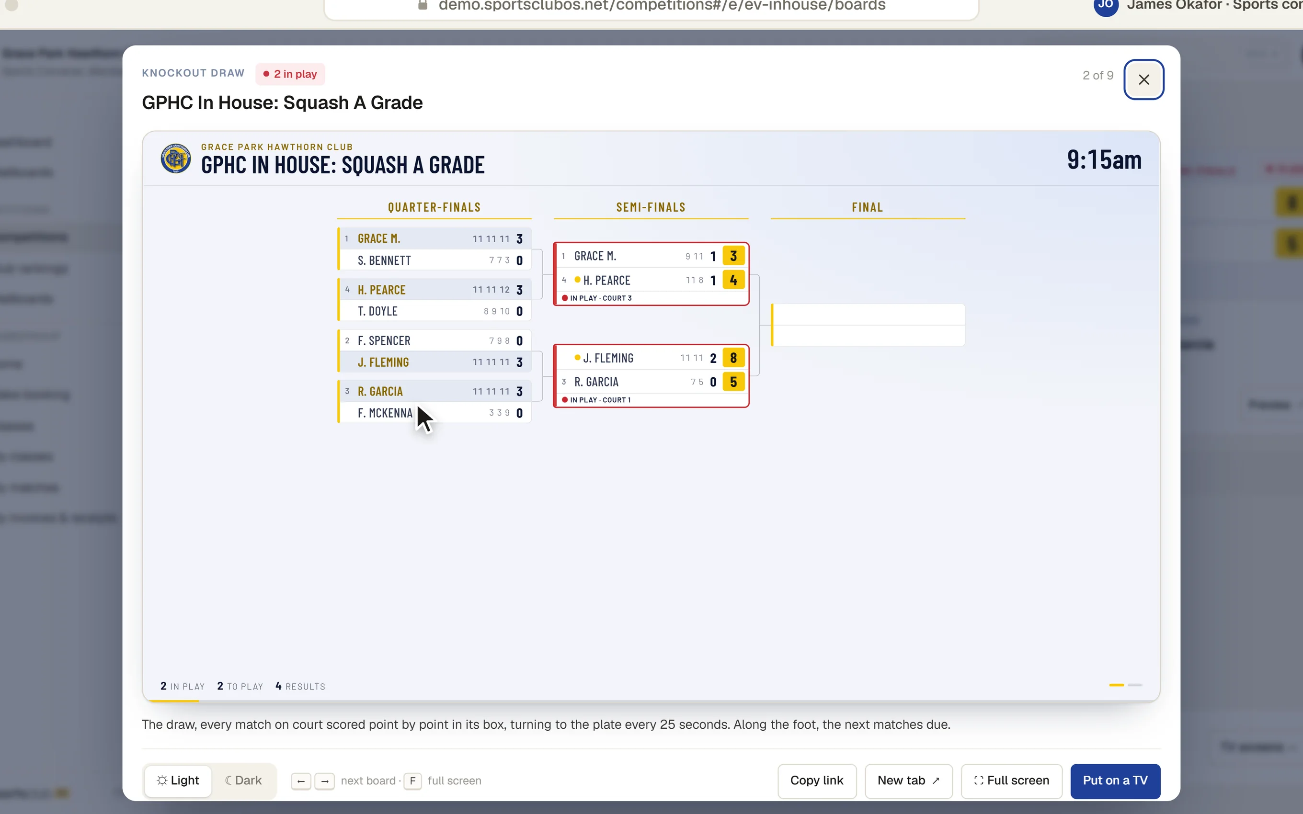Click T. Doyle quarter-final row
1303x814 pixels.
tap(434, 311)
